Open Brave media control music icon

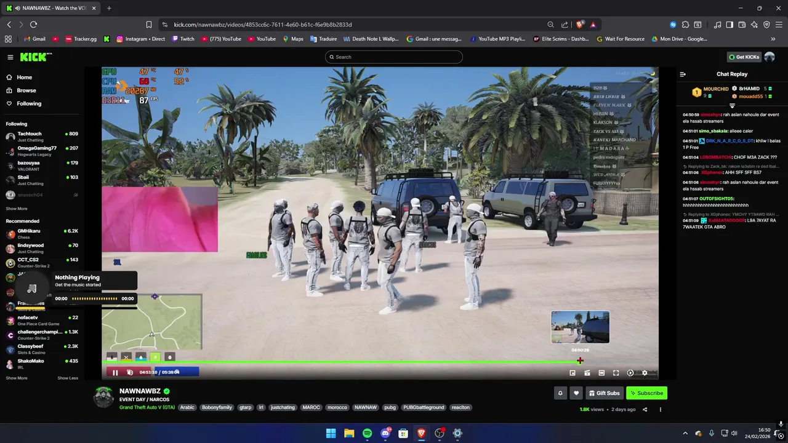point(718,25)
